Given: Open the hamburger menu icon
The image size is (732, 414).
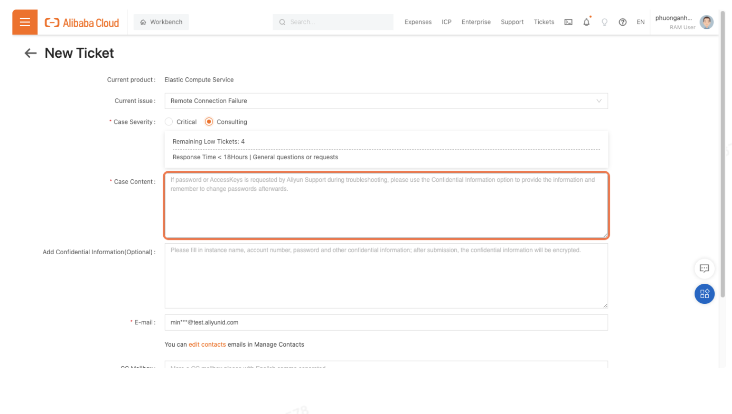Looking at the screenshot, I should (x=25, y=22).
